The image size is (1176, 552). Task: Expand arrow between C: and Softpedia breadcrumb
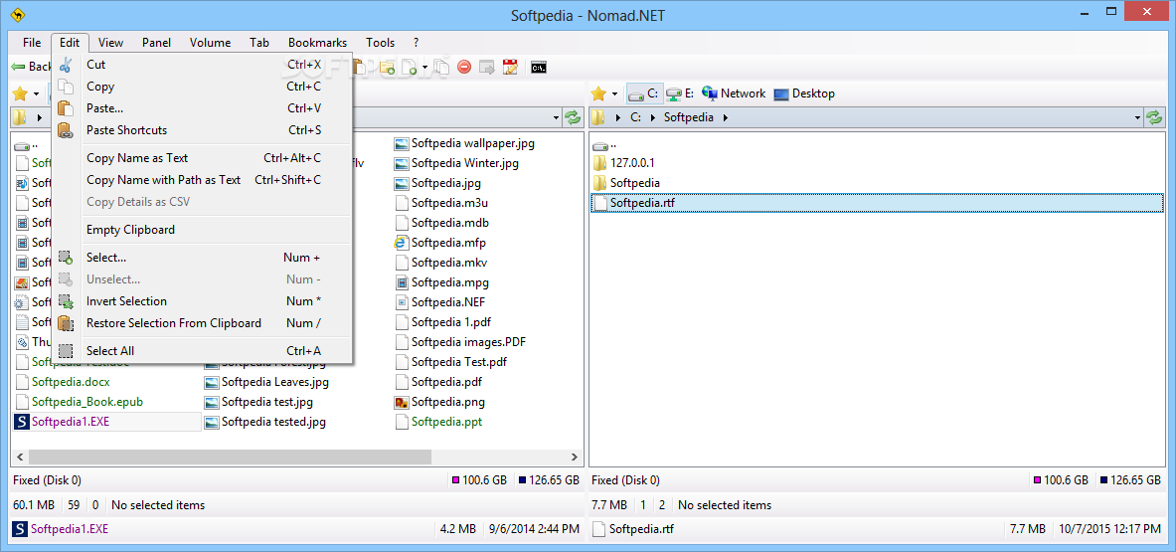[653, 117]
